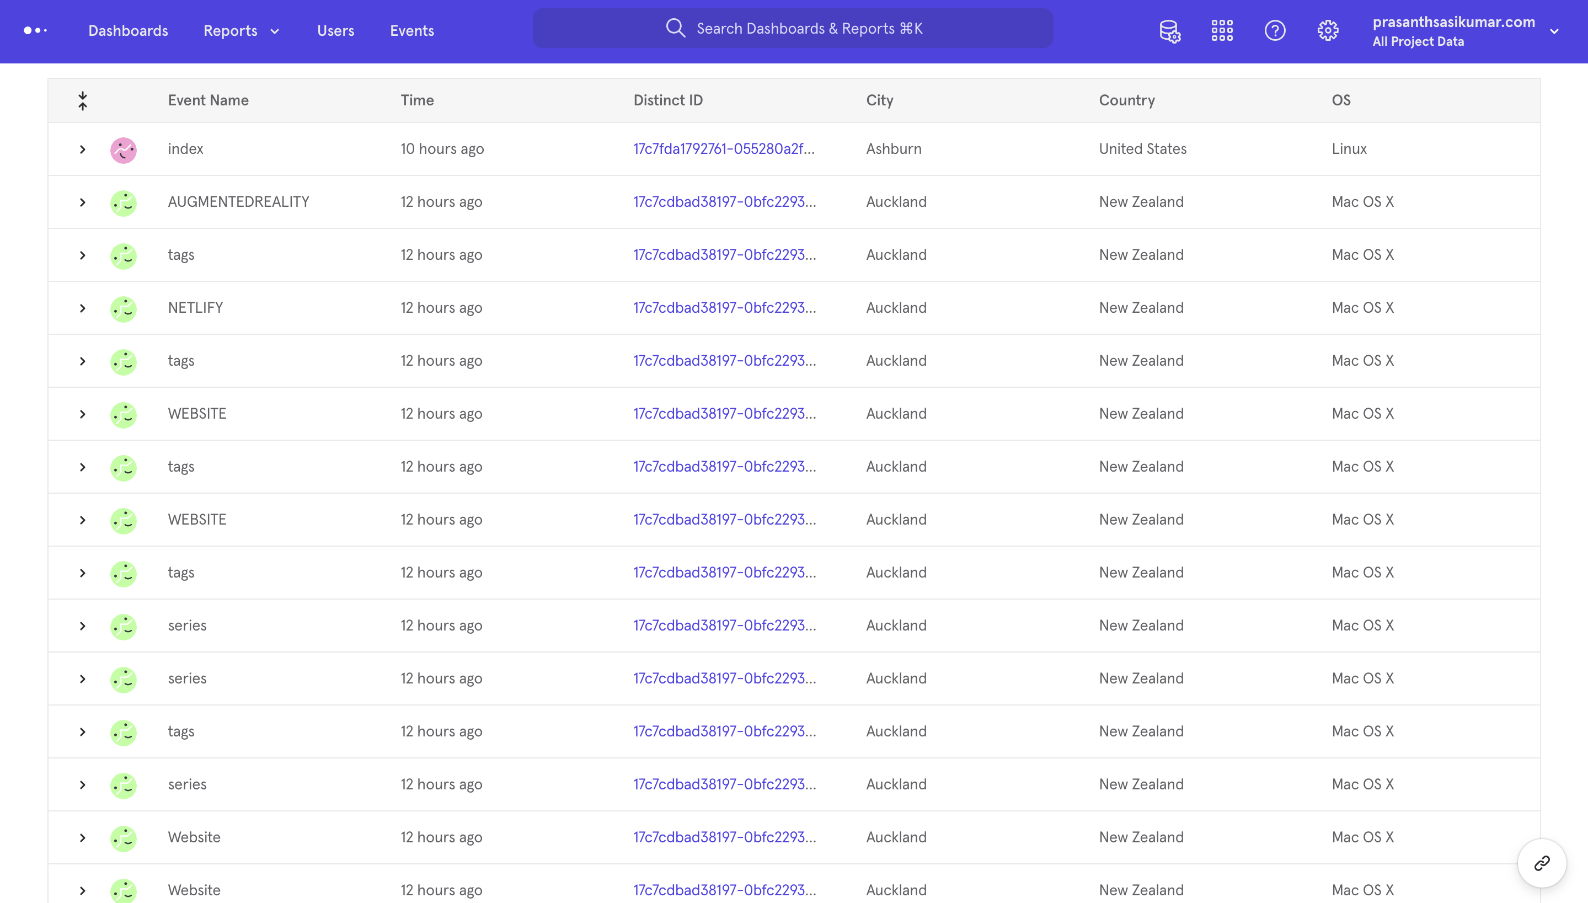Expand the NETLIFY event row
This screenshot has width=1588, height=903.
(83, 308)
